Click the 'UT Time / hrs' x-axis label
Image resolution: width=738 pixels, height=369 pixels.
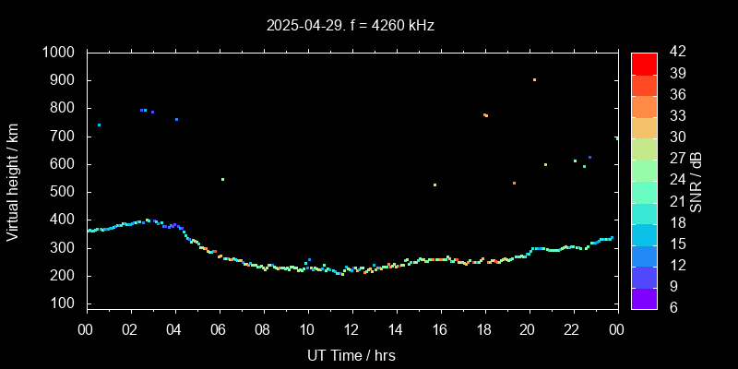351,354
